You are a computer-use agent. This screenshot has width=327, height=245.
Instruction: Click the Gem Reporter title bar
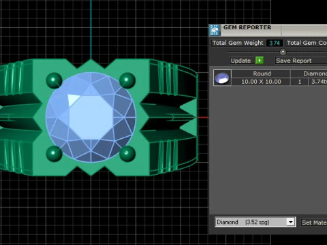(x=268, y=30)
